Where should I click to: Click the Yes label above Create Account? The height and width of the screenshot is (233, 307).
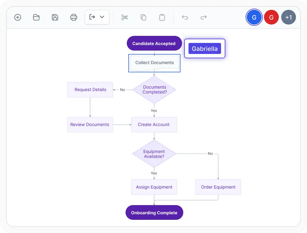click(x=154, y=111)
